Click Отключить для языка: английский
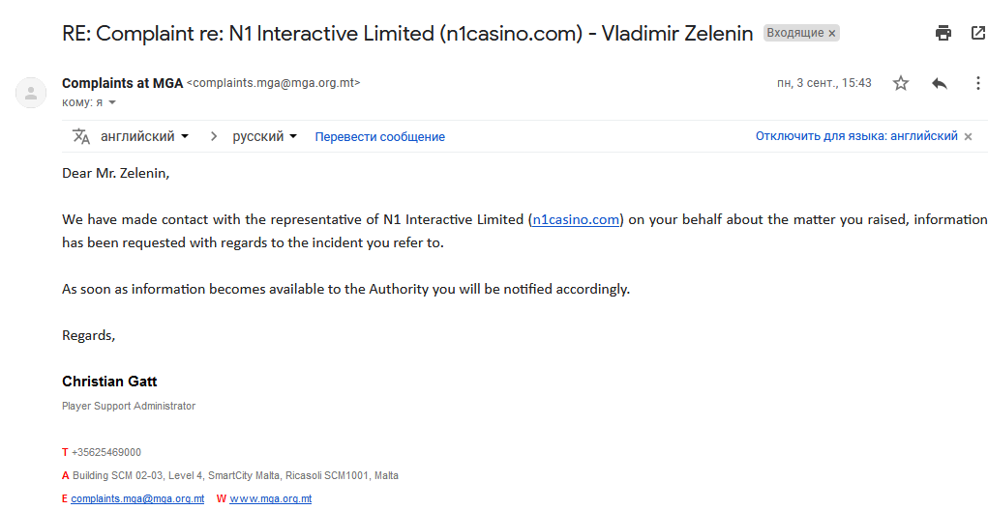 [x=856, y=136]
